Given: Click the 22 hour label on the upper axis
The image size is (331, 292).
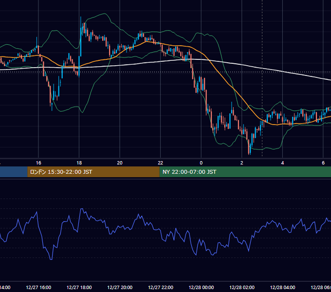Looking at the screenshot, I should tap(161, 163).
